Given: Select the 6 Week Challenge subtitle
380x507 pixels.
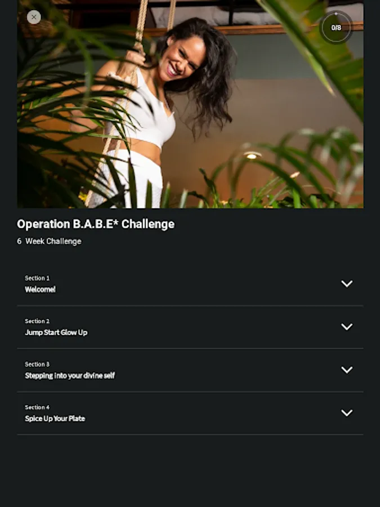Looking at the screenshot, I should pos(49,241).
